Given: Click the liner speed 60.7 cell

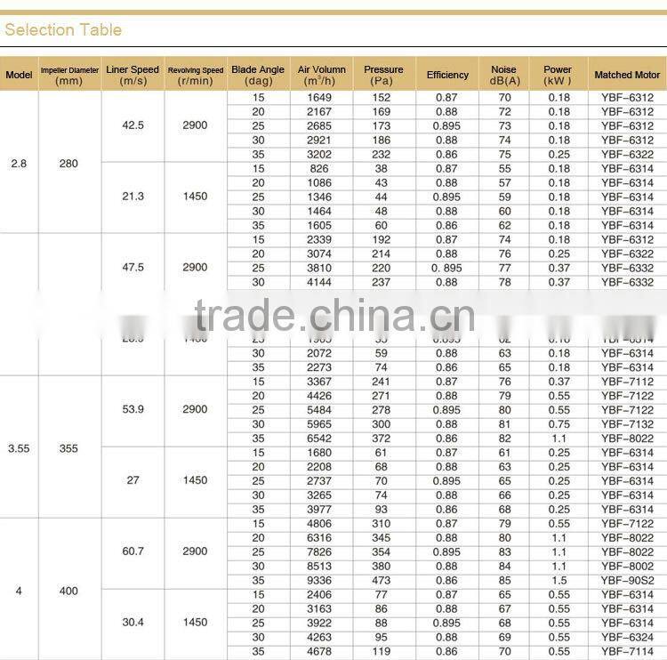Looking at the screenshot, I should [x=133, y=551].
